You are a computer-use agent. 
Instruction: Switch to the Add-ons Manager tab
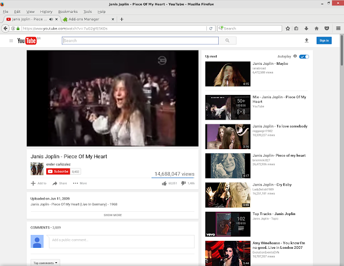[88, 19]
